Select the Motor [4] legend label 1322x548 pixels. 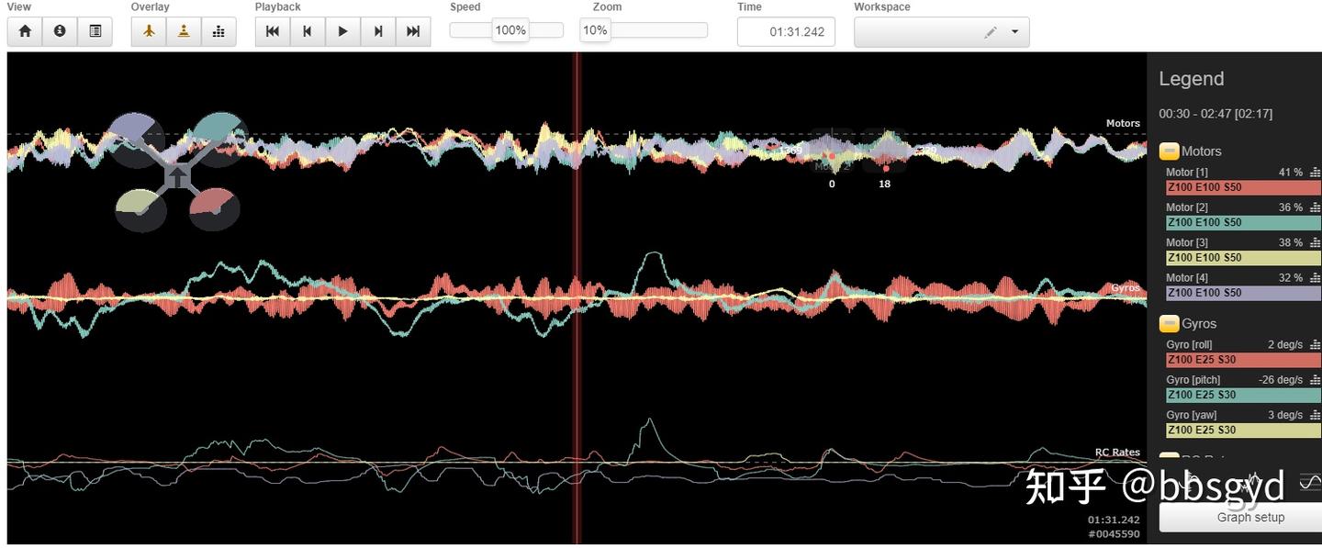click(x=1187, y=278)
